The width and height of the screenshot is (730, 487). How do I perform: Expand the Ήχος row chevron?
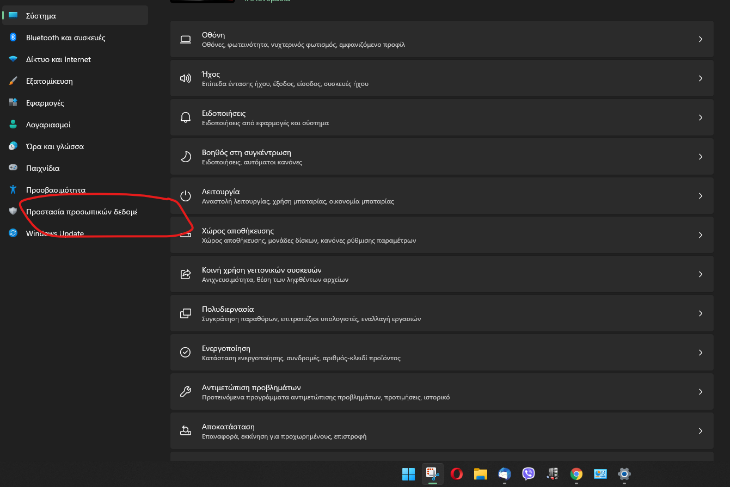[701, 78]
